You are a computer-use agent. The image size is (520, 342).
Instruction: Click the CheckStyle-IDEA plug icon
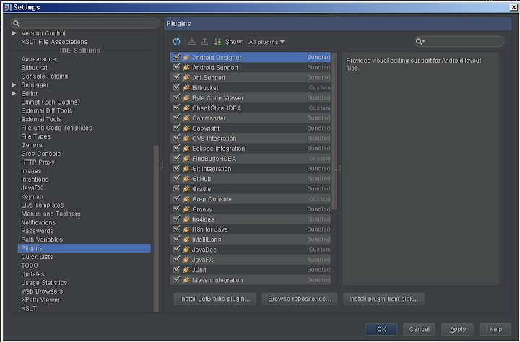tap(186, 108)
